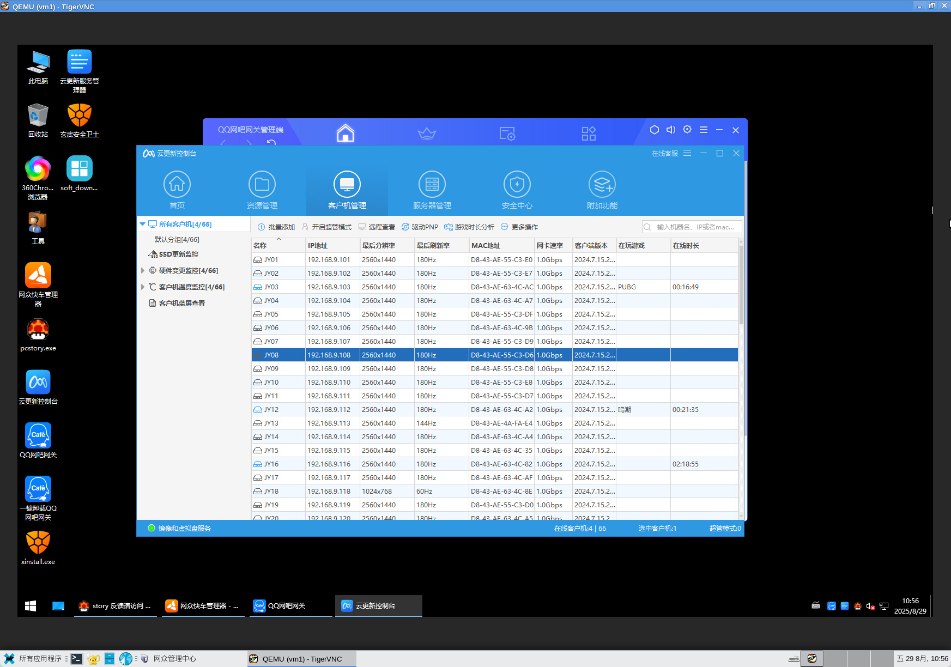Open the 首页 home icon in 云更新控制台
Viewport: 951px width, 667px height.
[x=177, y=185]
